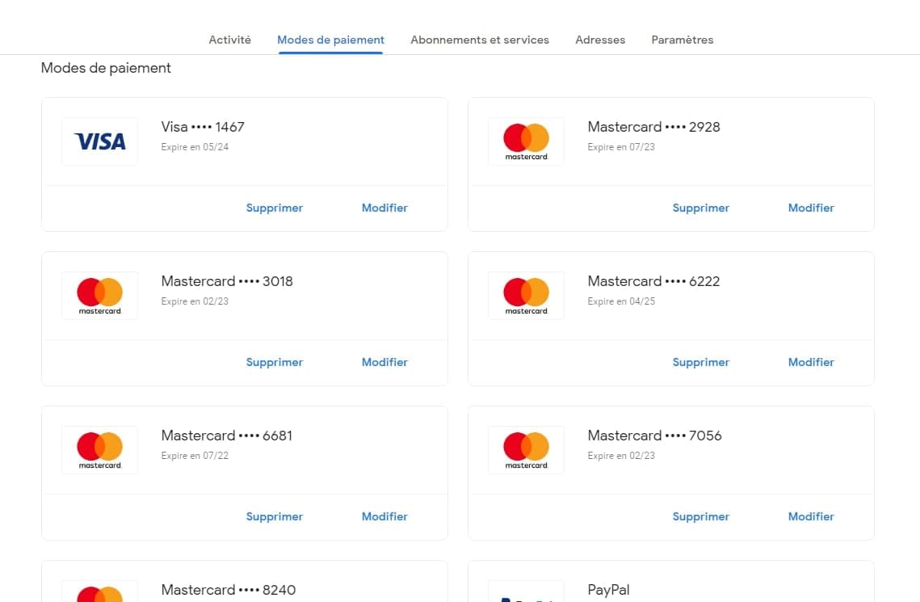Click the Visa card logo for card 1467
Image resolution: width=920 pixels, height=602 pixels.
click(x=99, y=141)
